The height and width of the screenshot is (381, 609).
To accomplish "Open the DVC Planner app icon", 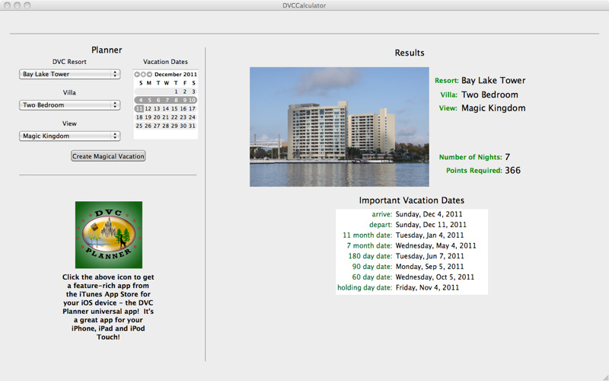I will (109, 235).
